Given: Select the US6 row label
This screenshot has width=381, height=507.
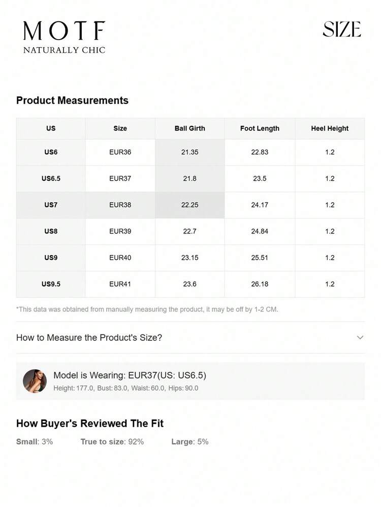Looking at the screenshot, I should coord(51,152).
